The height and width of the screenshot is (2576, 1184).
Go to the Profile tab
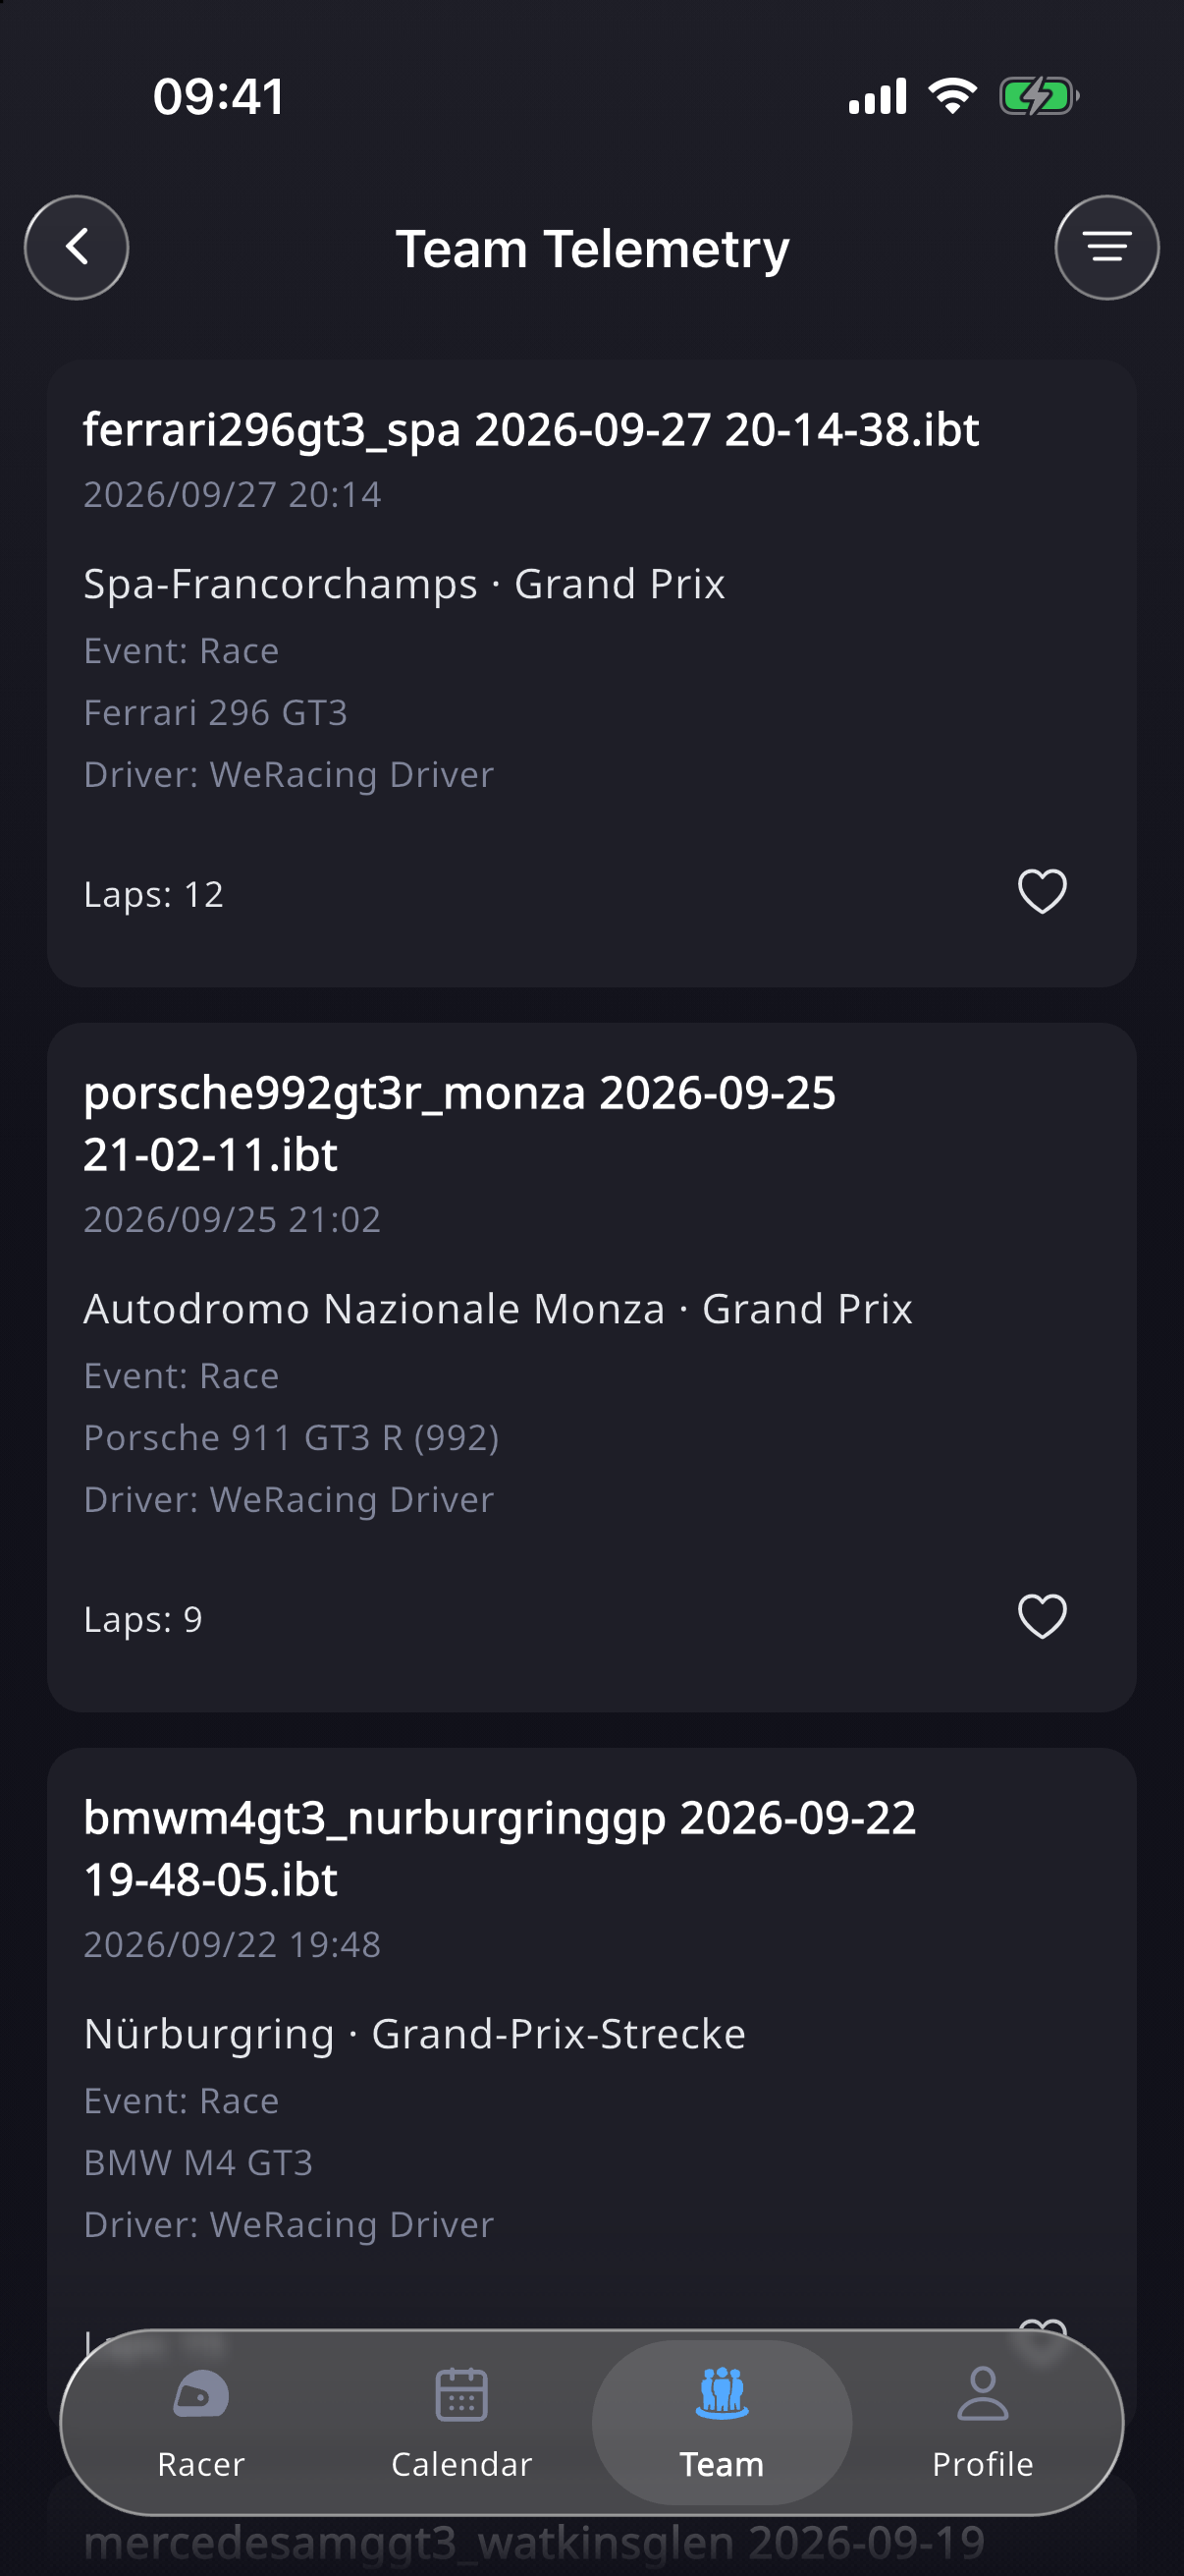click(982, 2423)
